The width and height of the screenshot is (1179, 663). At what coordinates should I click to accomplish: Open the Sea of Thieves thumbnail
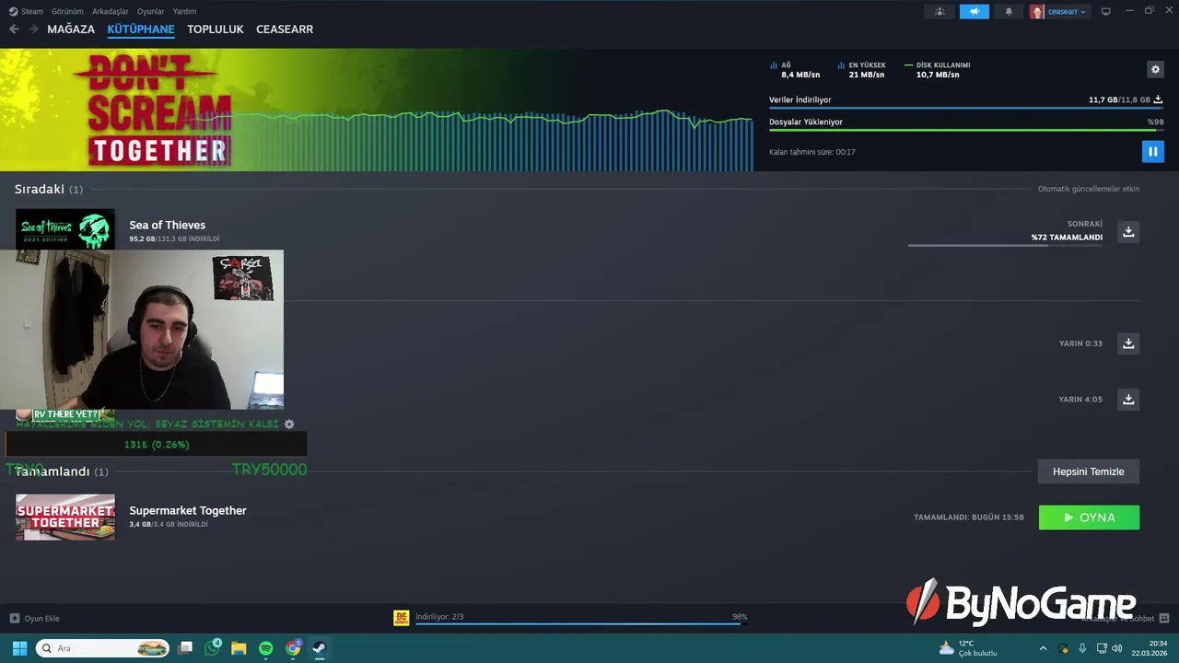[x=65, y=229]
